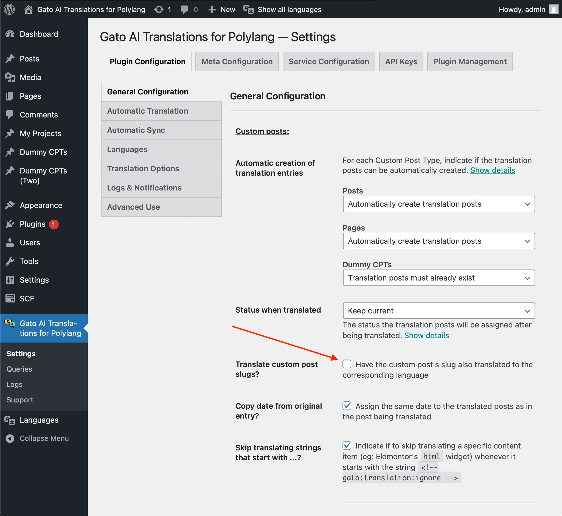This screenshot has width=562, height=516.
Task: Enable translating custom post slugs
Action: (347, 364)
